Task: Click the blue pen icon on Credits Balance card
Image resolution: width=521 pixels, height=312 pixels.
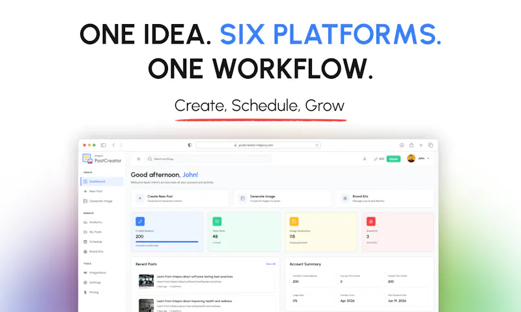Action: (x=140, y=221)
